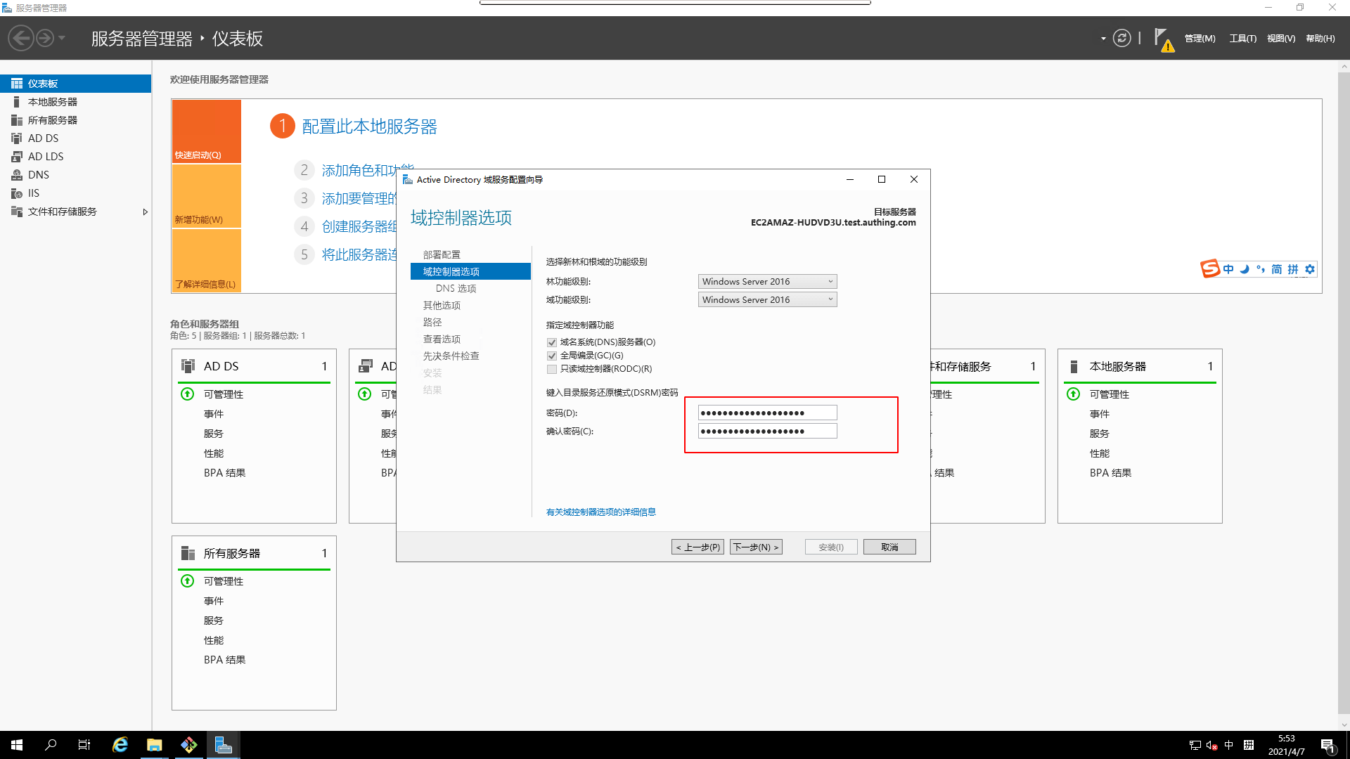This screenshot has height=759, width=1350.
Task: Open Internet Explorer from taskbar
Action: 120,745
